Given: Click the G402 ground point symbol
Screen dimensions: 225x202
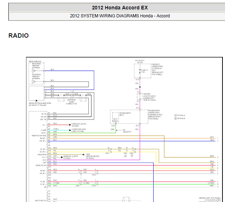Looking at the screenshot, I should 83,155.
